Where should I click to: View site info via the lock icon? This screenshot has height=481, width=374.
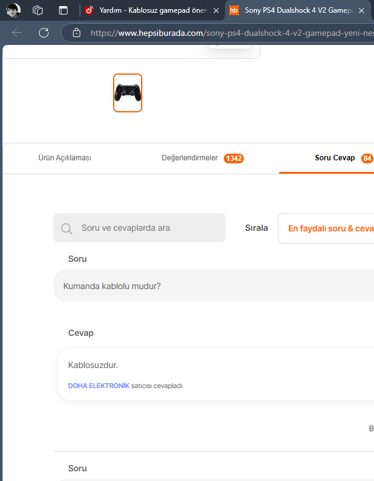[77, 33]
